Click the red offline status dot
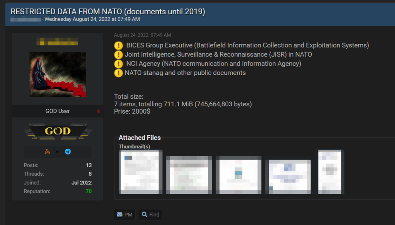 (99, 111)
